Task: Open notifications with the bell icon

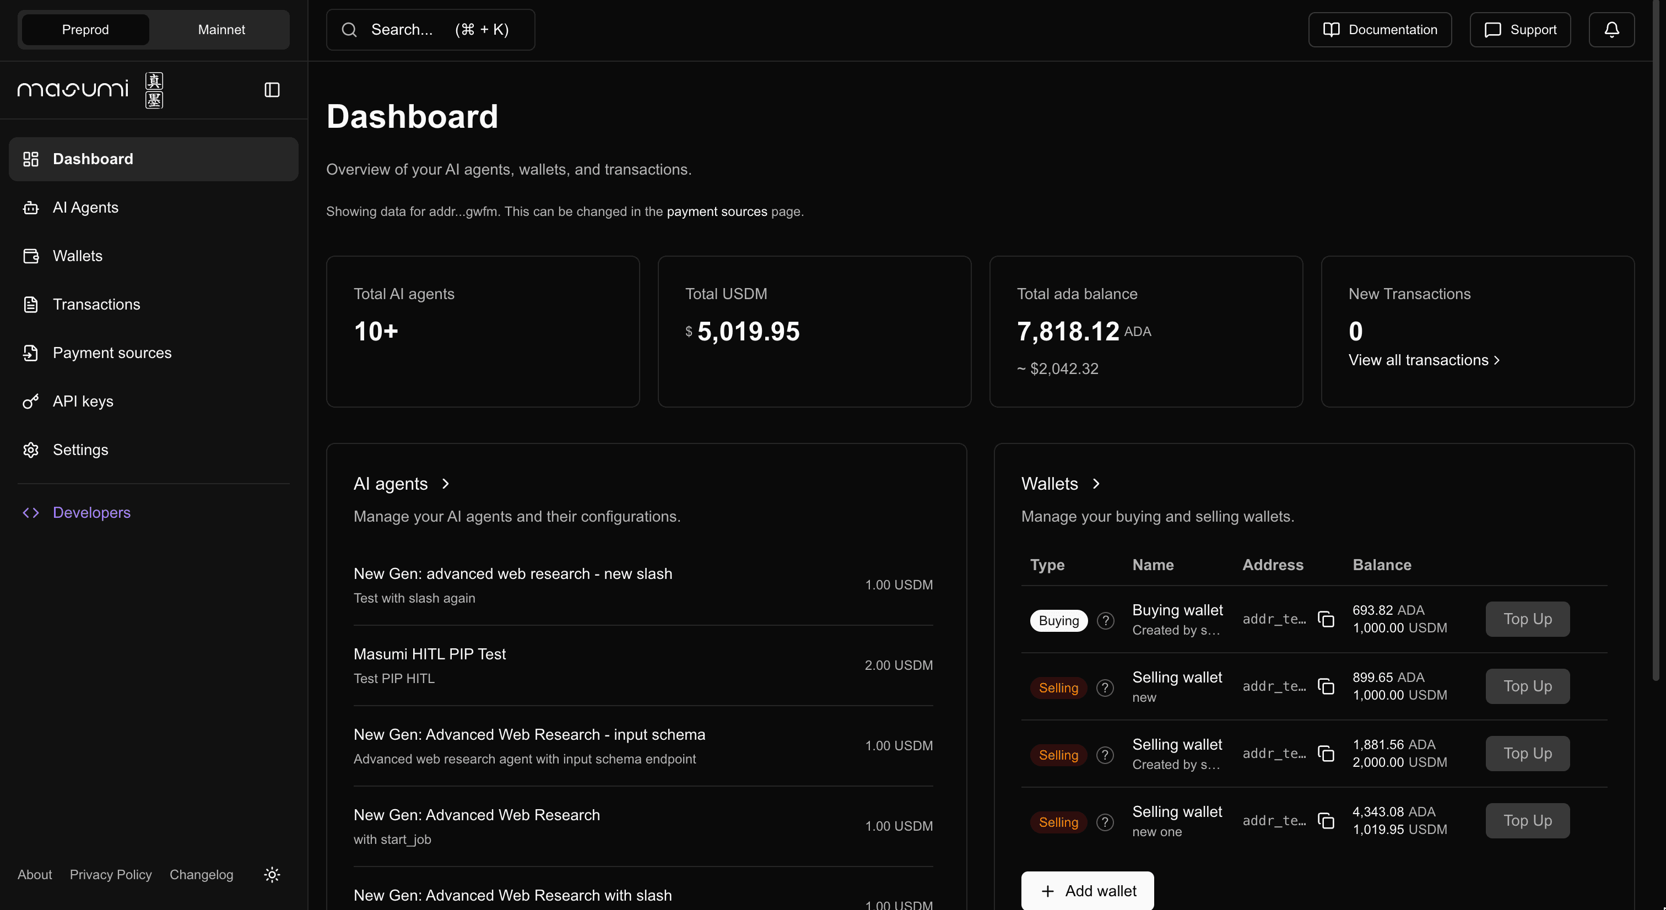Action: (1611, 30)
